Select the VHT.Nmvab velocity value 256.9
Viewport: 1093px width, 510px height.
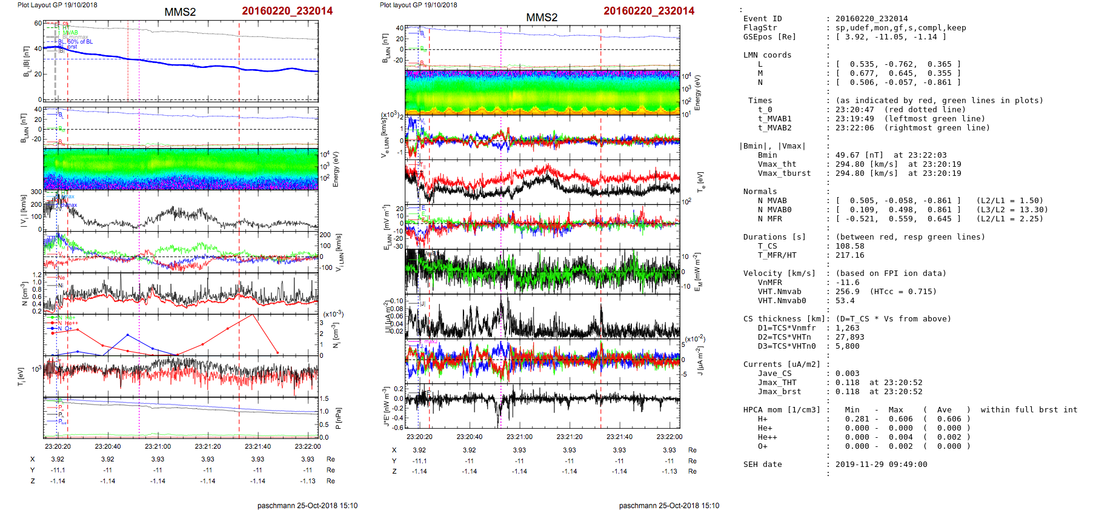(847, 292)
